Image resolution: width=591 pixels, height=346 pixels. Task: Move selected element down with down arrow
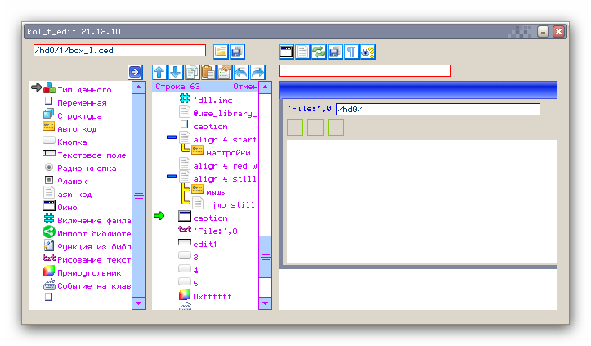[x=176, y=72]
